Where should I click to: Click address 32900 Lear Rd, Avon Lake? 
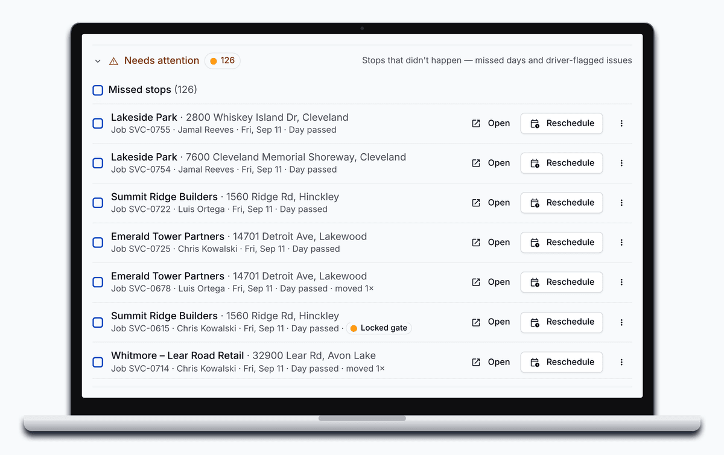click(x=314, y=355)
